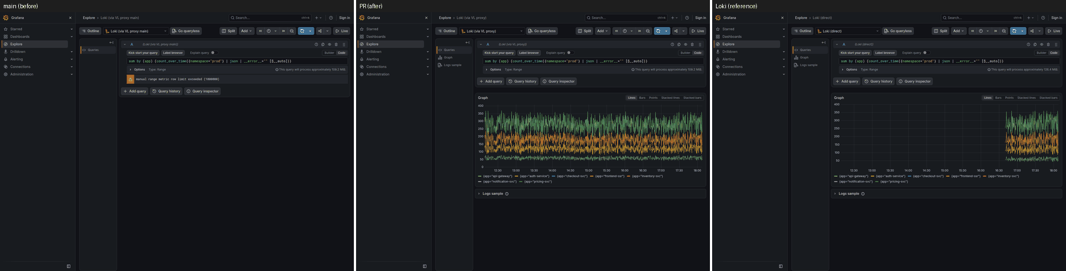
Task: Shift the time range backwards in the main (before) panel
Action: click(x=260, y=31)
